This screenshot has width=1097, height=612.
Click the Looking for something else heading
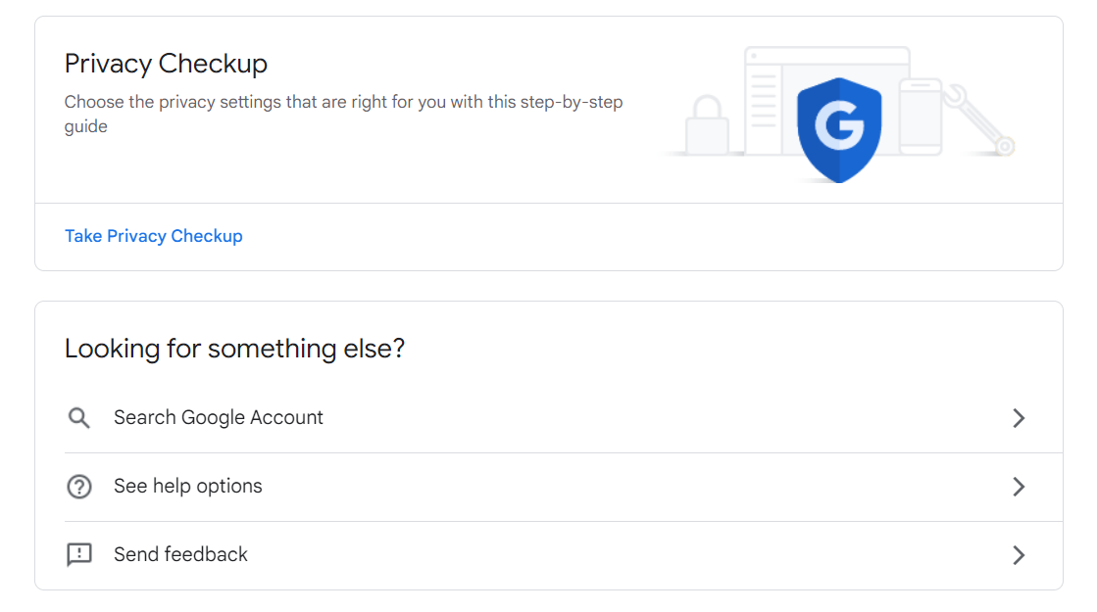pyautogui.click(x=234, y=348)
